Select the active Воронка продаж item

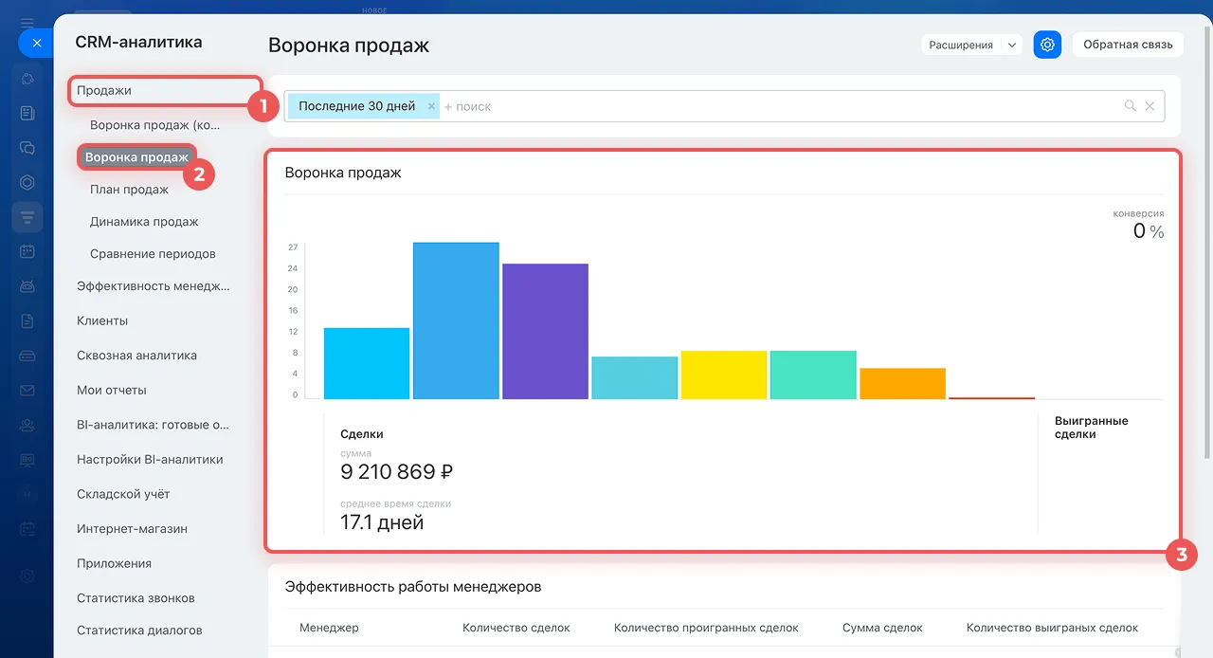136,157
